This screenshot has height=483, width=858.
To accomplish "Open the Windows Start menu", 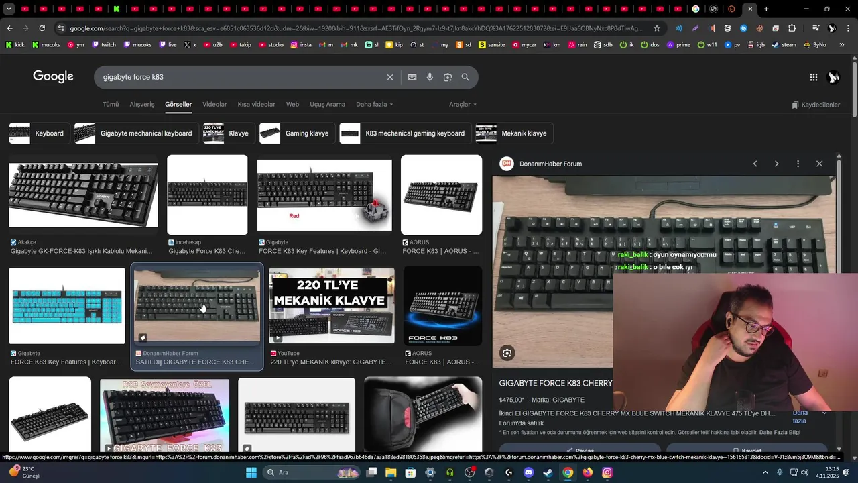I will click(251, 472).
